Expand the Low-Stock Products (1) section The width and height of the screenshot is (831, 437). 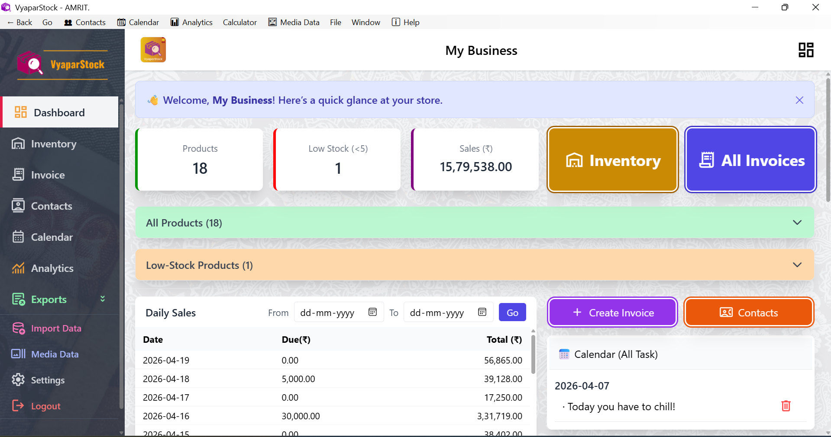797,265
